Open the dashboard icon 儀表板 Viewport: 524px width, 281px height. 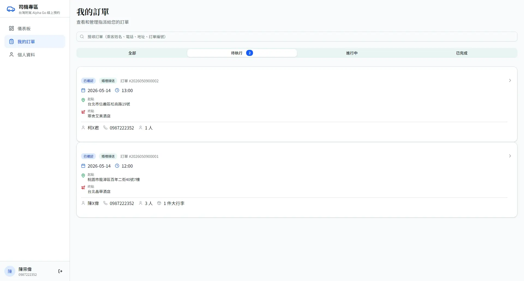point(11,28)
